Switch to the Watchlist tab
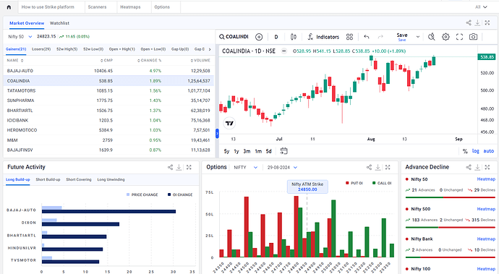This screenshot has height=274, width=499. pos(59,23)
